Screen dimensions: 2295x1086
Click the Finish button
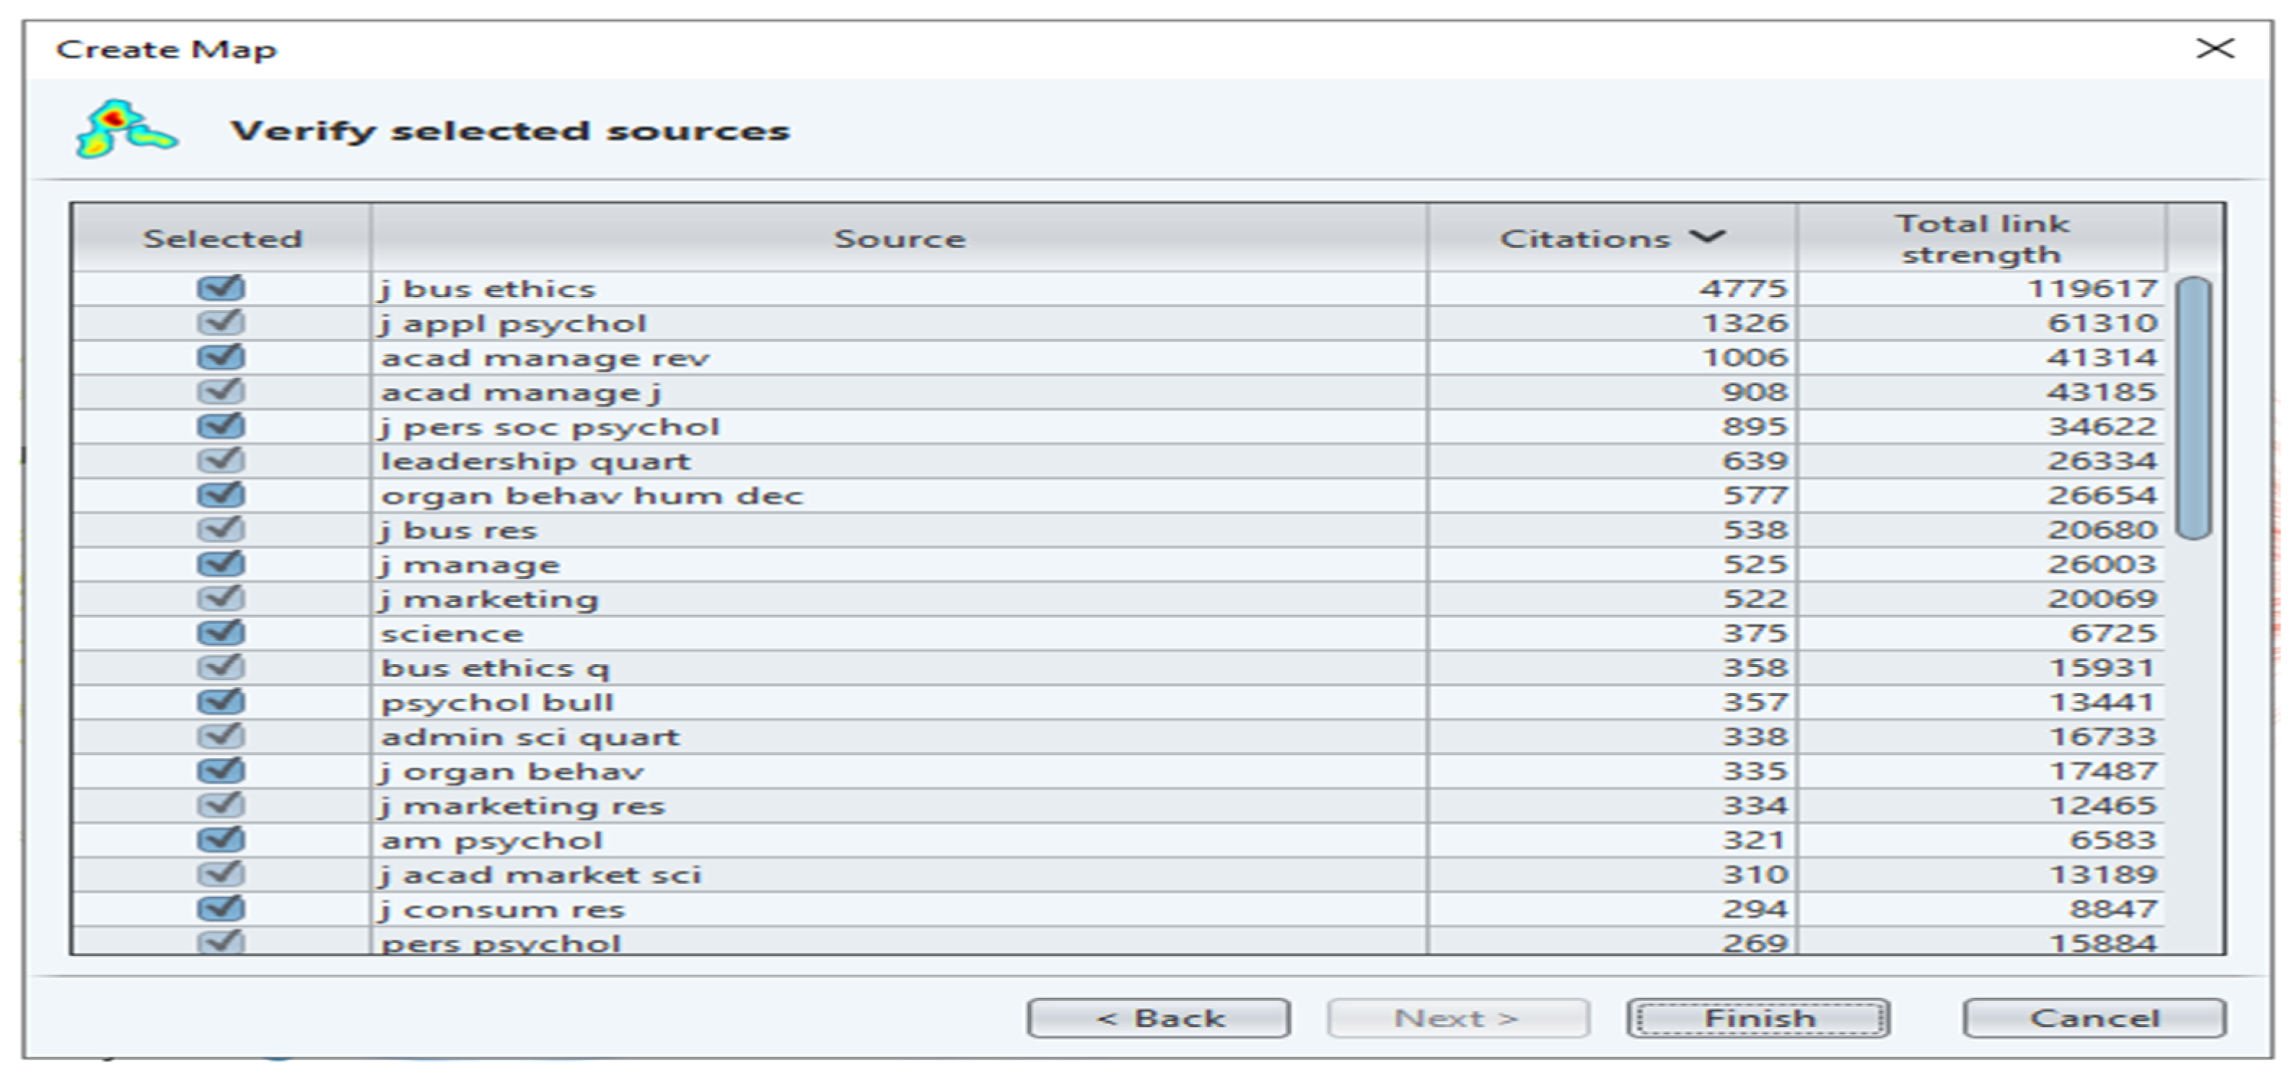click(1758, 1018)
